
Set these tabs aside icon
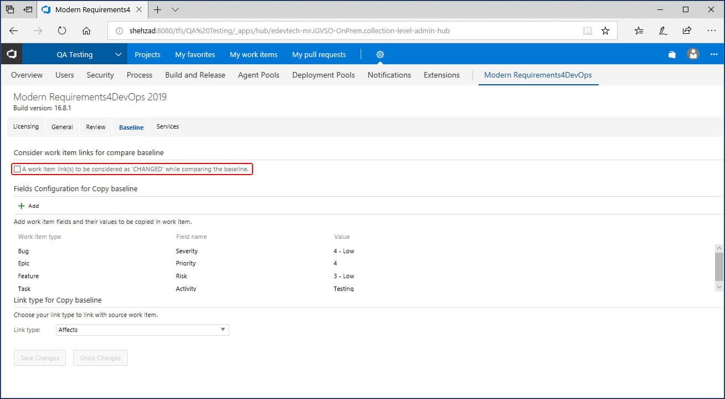(x=28, y=9)
